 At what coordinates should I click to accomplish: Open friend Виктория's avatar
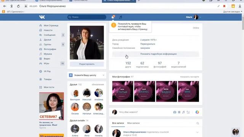point(75,93)
